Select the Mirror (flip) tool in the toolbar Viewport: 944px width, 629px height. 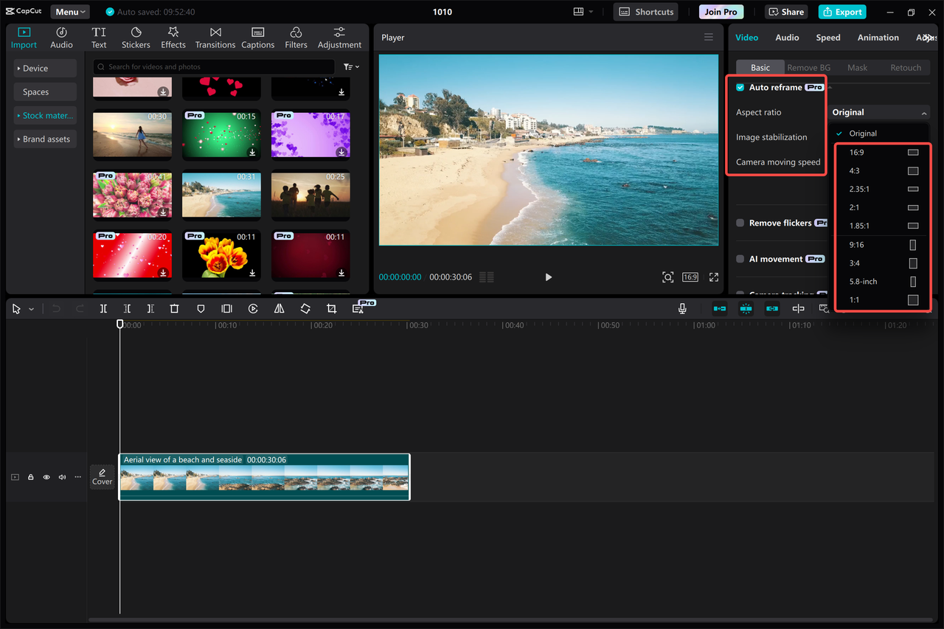pyautogui.click(x=279, y=308)
